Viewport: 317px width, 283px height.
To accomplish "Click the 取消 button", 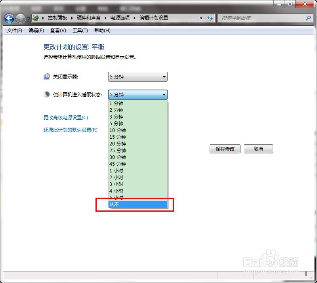I will [258, 149].
